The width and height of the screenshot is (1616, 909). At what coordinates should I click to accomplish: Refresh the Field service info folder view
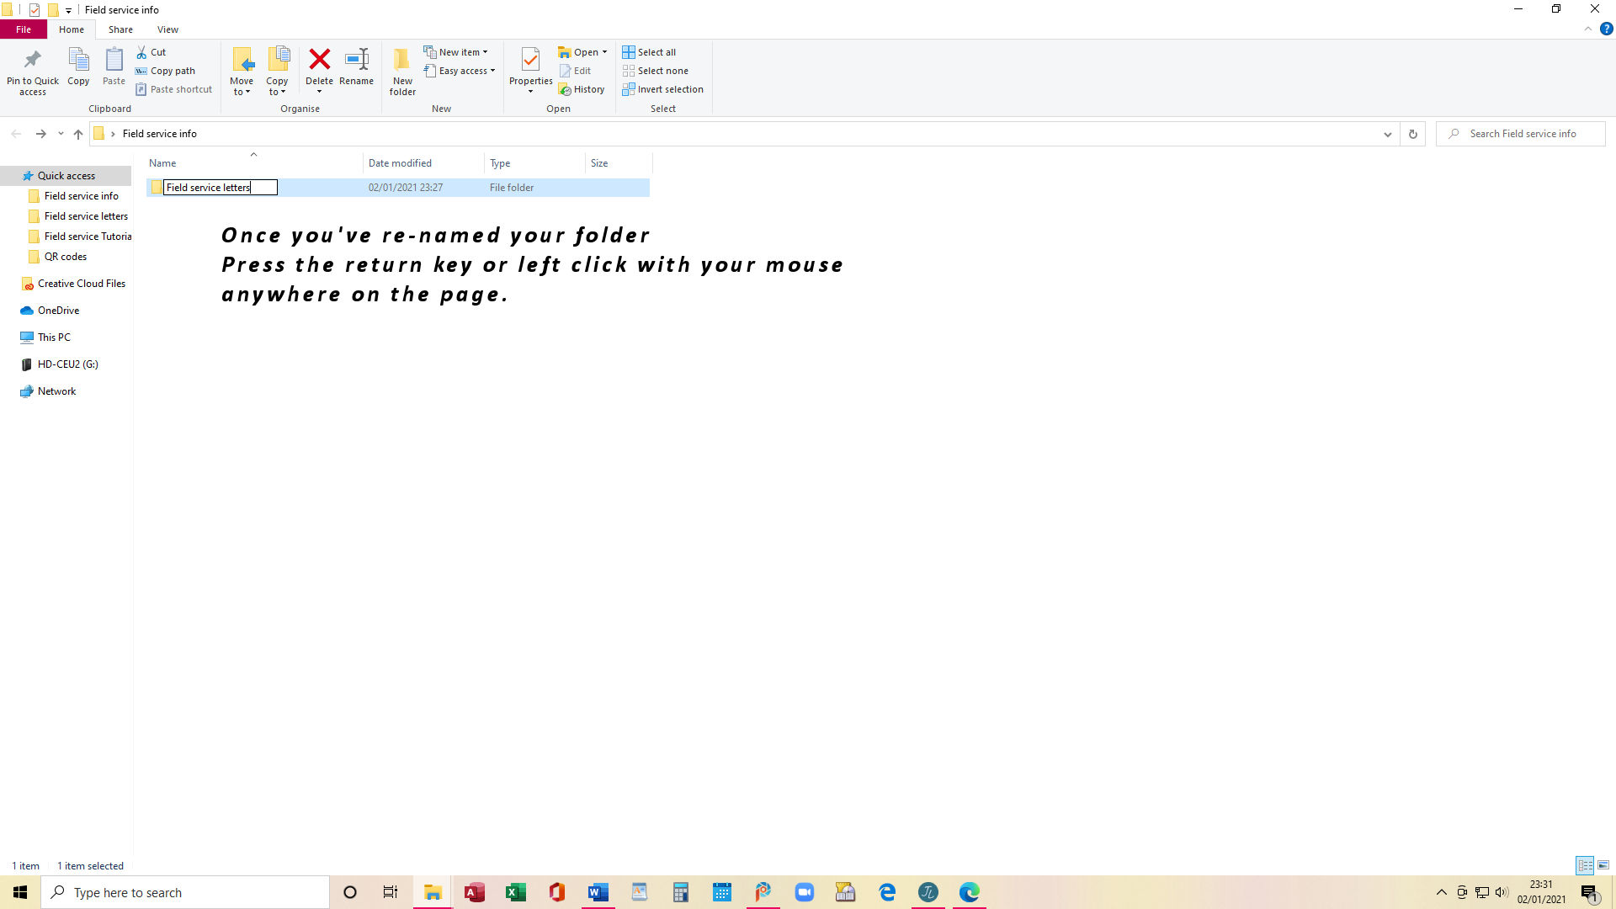(1413, 134)
